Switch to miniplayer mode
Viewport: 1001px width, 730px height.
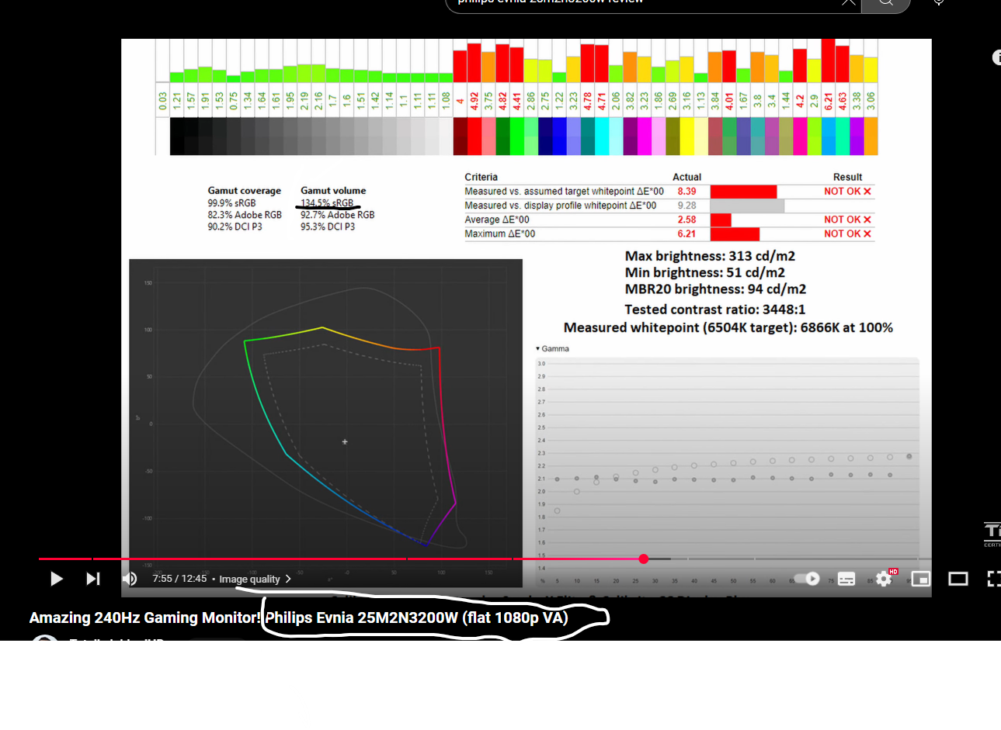[x=921, y=579]
